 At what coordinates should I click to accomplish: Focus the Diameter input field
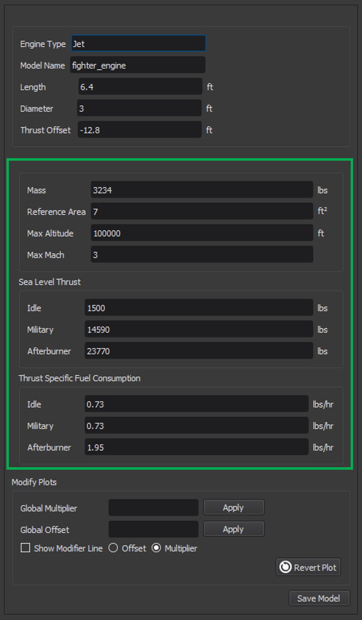pos(139,108)
